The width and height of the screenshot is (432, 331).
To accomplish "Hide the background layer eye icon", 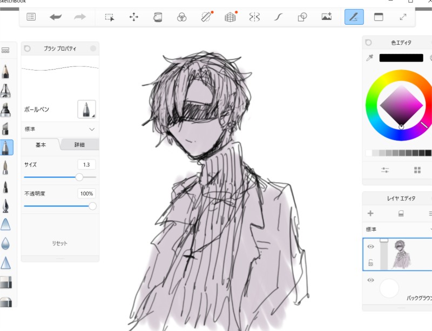I will click(370, 280).
